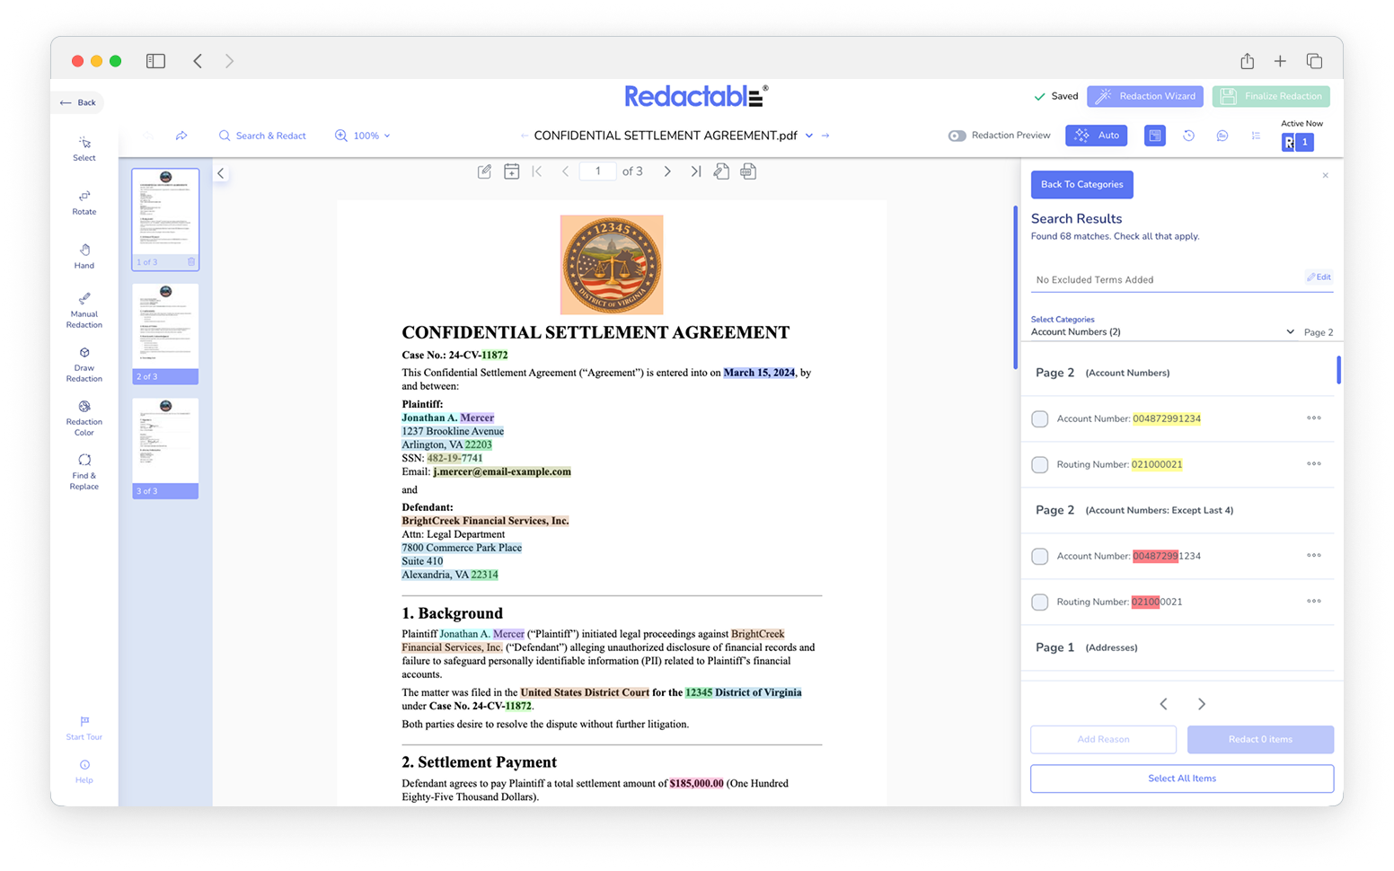Check Routing Number 021000021 fully highlighted
Screen dimensions: 1394x871
(1040, 465)
